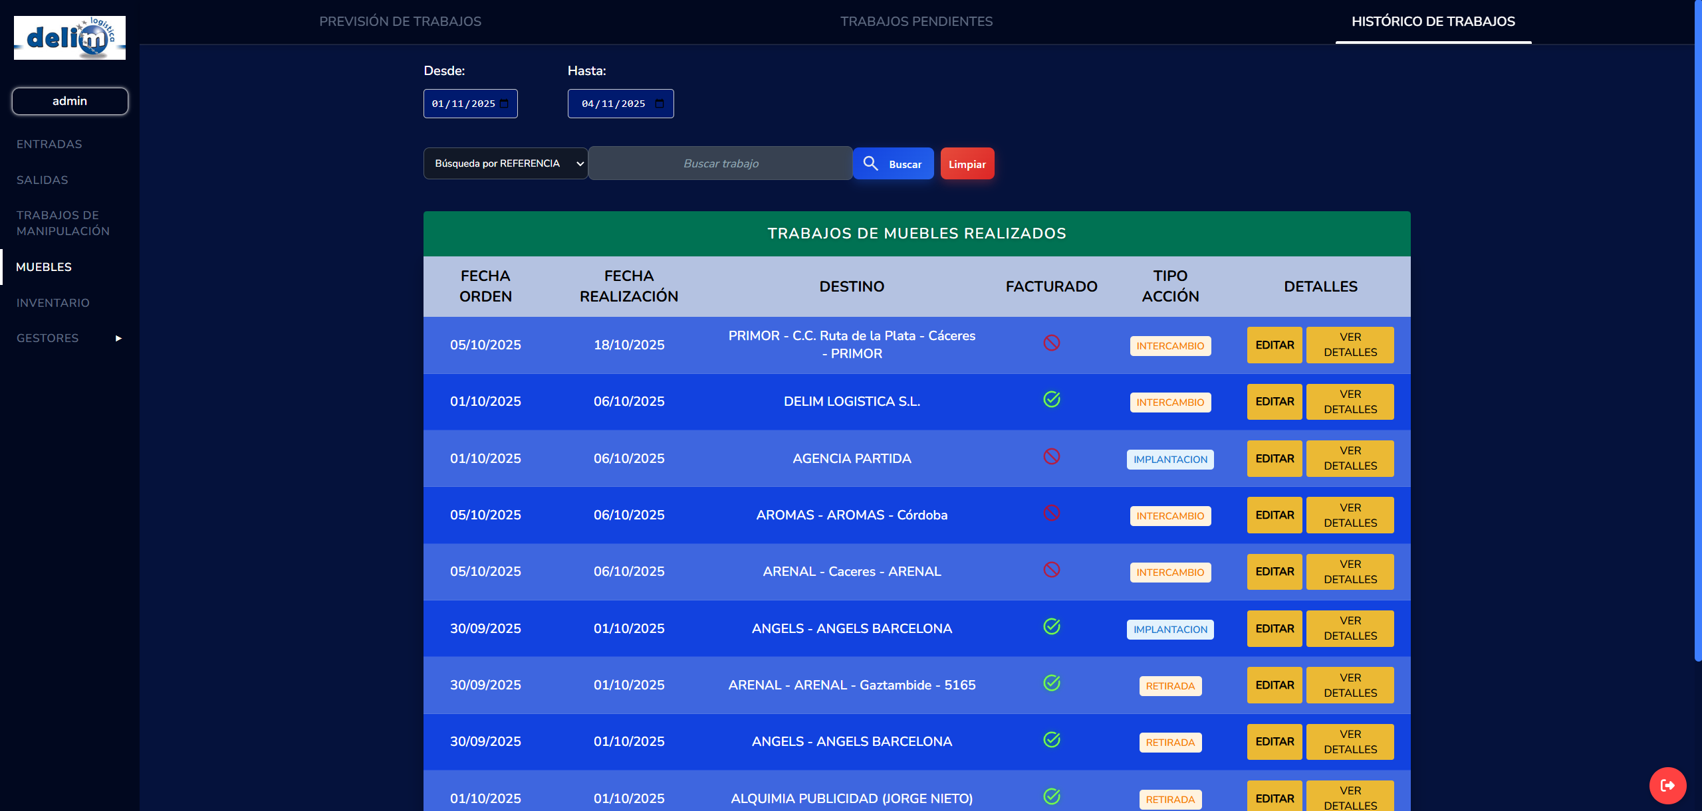Open the Desde date calendar picker icon

(505, 104)
